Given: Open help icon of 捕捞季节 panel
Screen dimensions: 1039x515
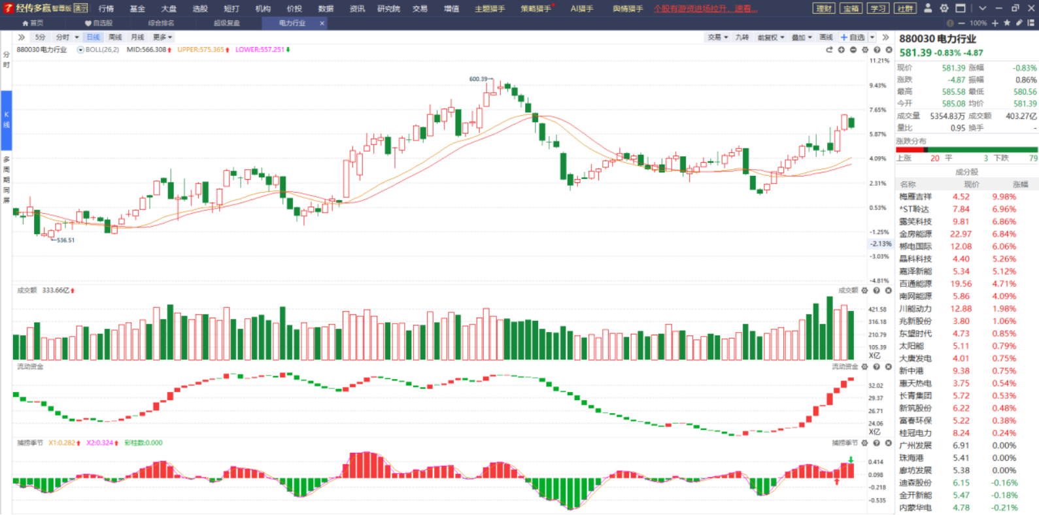Looking at the screenshot, I should click(x=877, y=443).
